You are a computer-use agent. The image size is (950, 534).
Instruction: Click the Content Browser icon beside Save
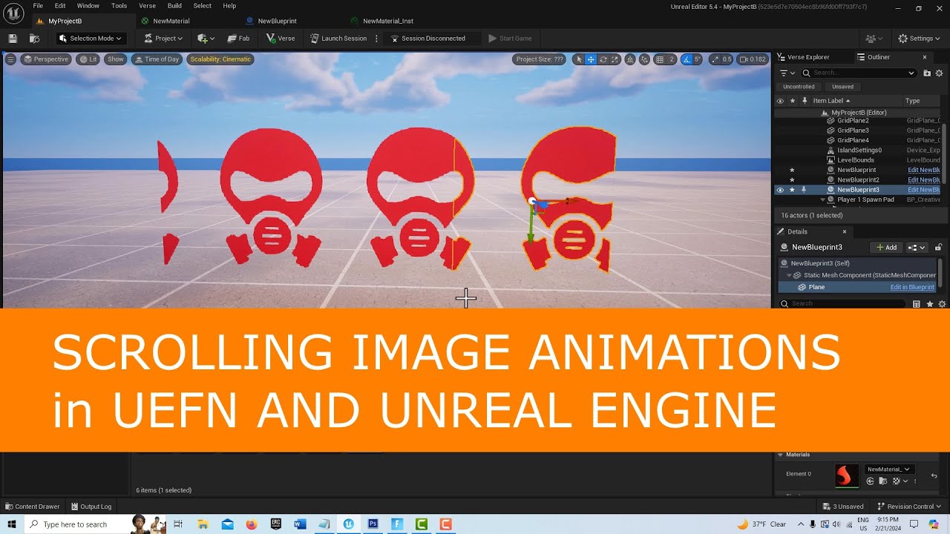coord(34,39)
